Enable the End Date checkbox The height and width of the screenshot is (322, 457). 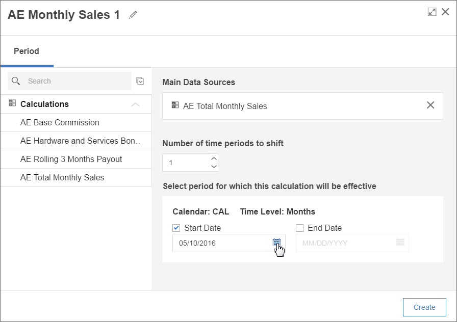point(300,228)
